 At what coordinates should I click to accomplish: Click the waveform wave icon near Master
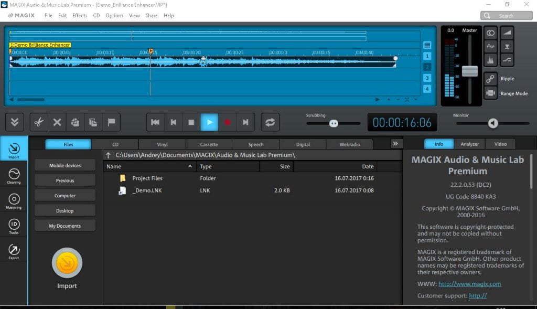coord(490,46)
